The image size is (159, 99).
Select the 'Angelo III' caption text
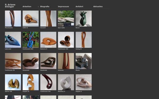point(26,91)
